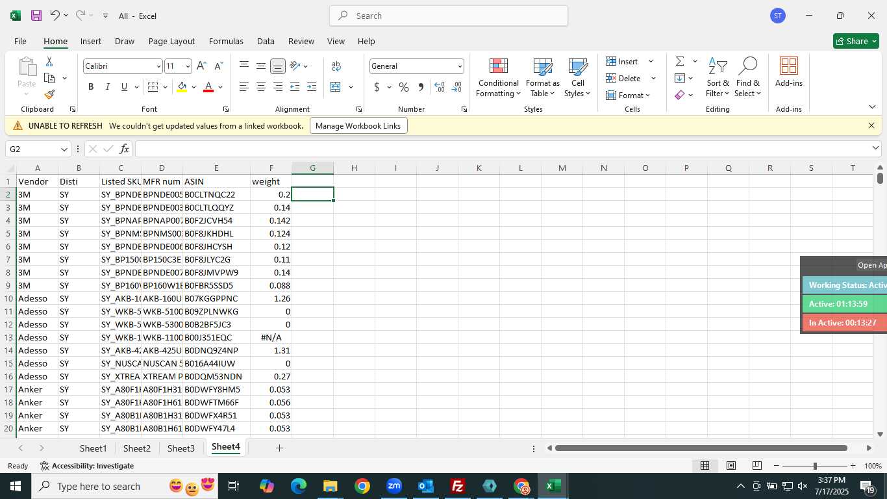Click the red Font Color swatch
This screenshot has height=499, width=887.
point(208,87)
